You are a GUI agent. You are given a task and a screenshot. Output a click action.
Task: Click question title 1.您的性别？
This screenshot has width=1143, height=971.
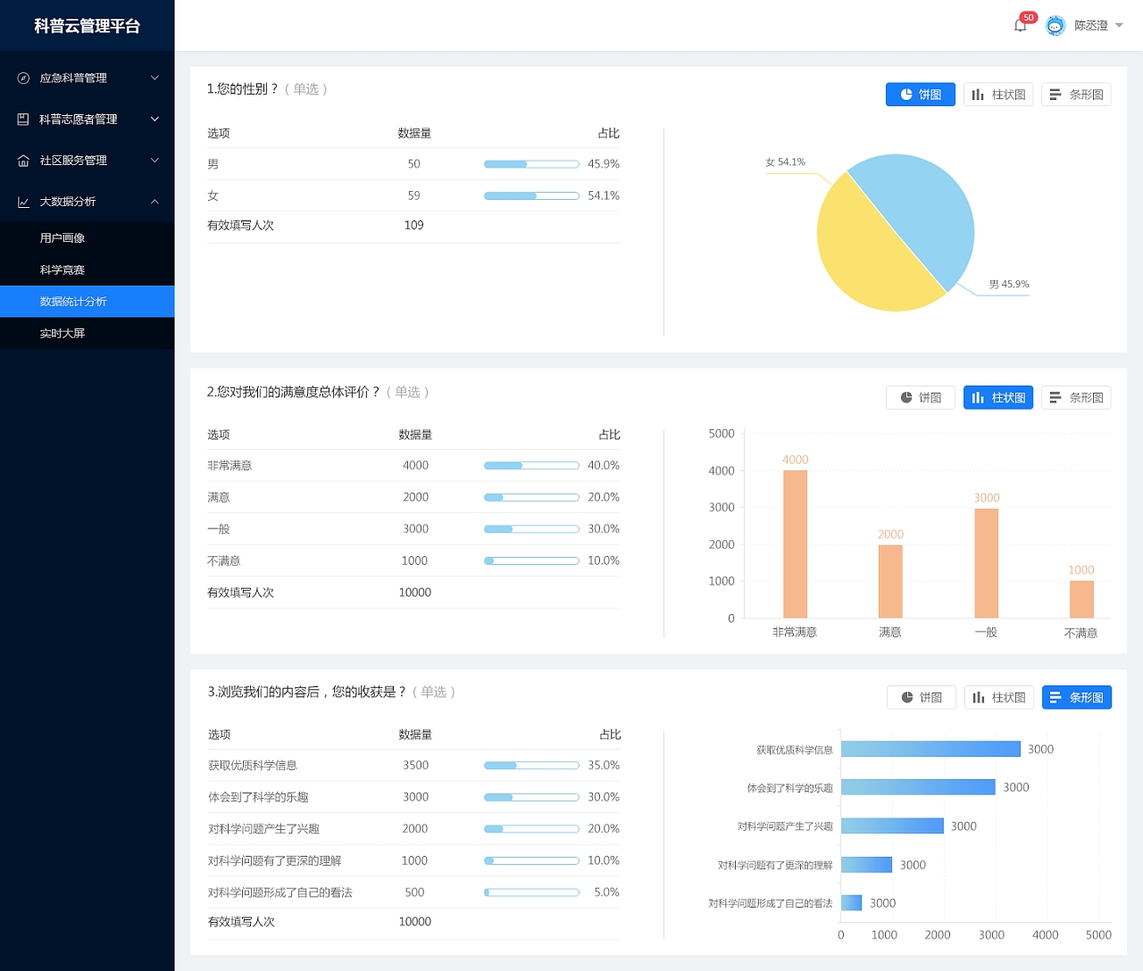243,89
